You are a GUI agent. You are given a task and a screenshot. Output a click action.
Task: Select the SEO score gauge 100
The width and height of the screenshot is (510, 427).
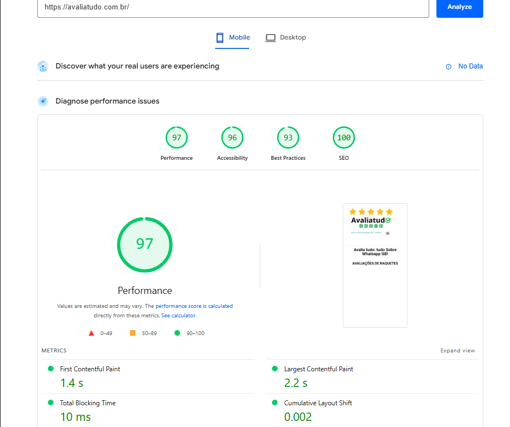344,138
